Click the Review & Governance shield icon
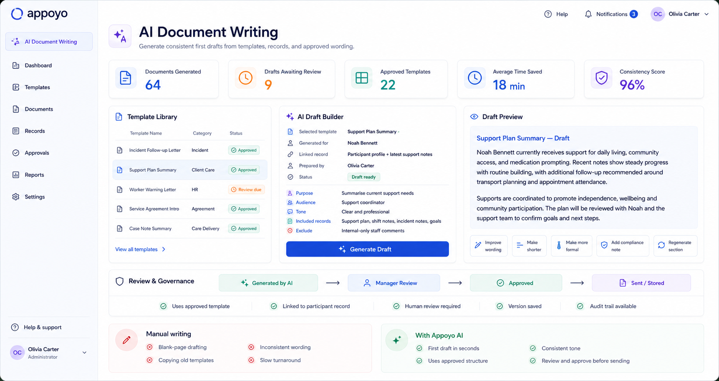719x381 pixels. tap(120, 281)
